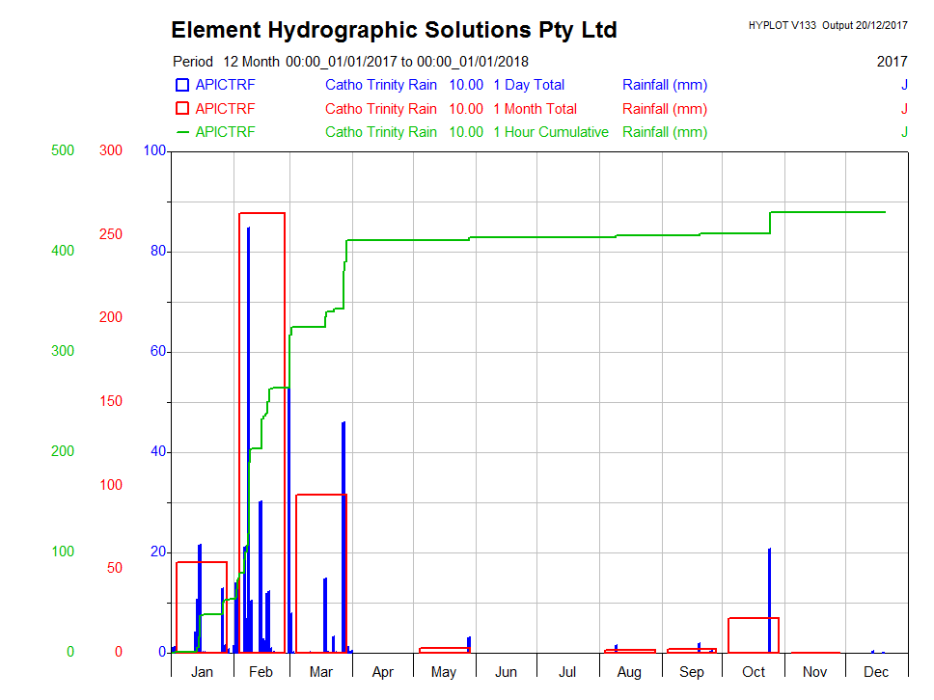Click the red 250 axis label
The width and height of the screenshot is (934, 700).
tap(111, 234)
